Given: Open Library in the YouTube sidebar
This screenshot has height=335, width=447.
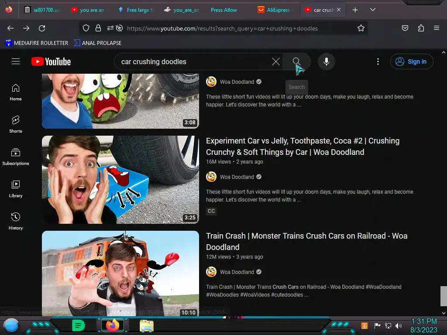Looking at the screenshot, I should [x=16, y=189].
